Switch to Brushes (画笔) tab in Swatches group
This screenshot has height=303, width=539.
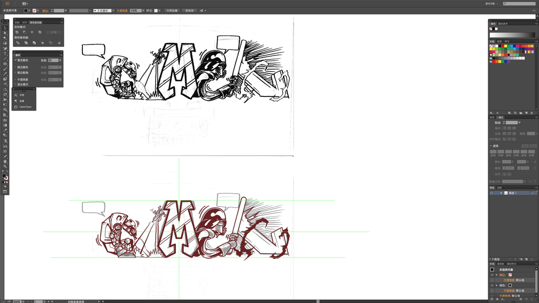click(500, 41)
